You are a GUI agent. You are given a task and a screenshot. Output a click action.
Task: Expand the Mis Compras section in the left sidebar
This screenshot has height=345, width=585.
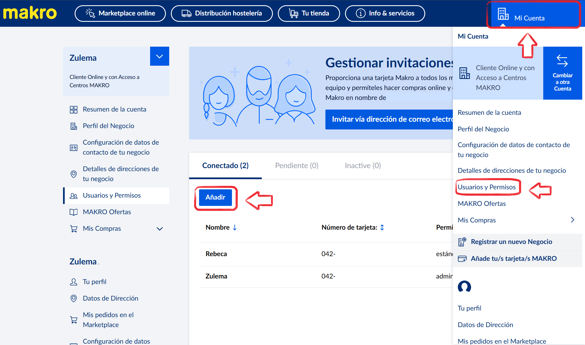pos(160,229)
